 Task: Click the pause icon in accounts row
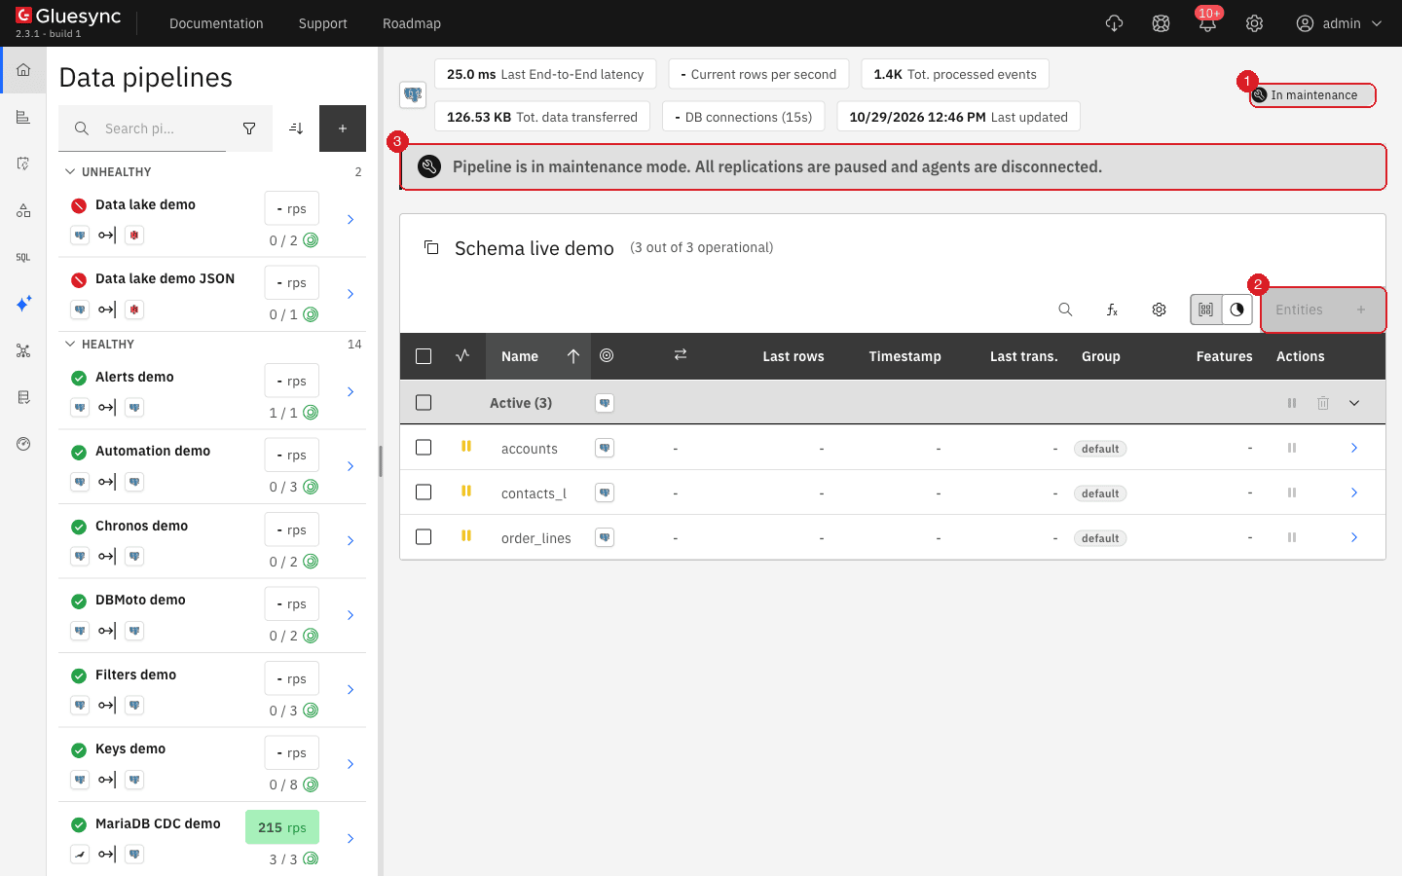coord(1292,448)
